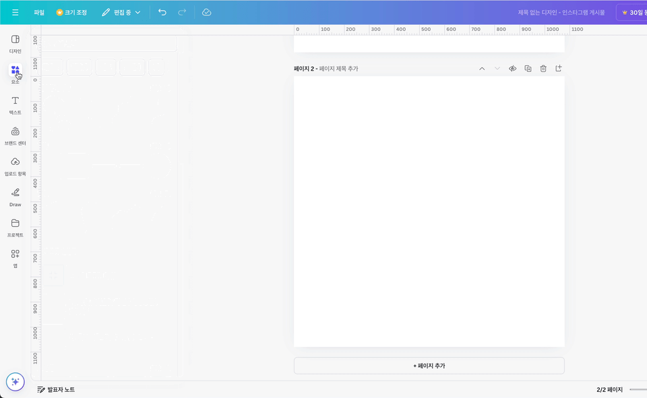Hide 페이지 2 with the eye icon
This screenshot has width=647, height=398.
click(512, 69)
